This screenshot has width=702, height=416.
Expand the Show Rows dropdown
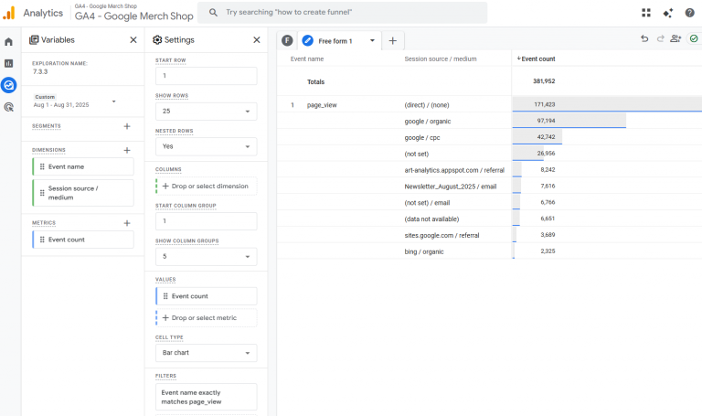point(206,112)
